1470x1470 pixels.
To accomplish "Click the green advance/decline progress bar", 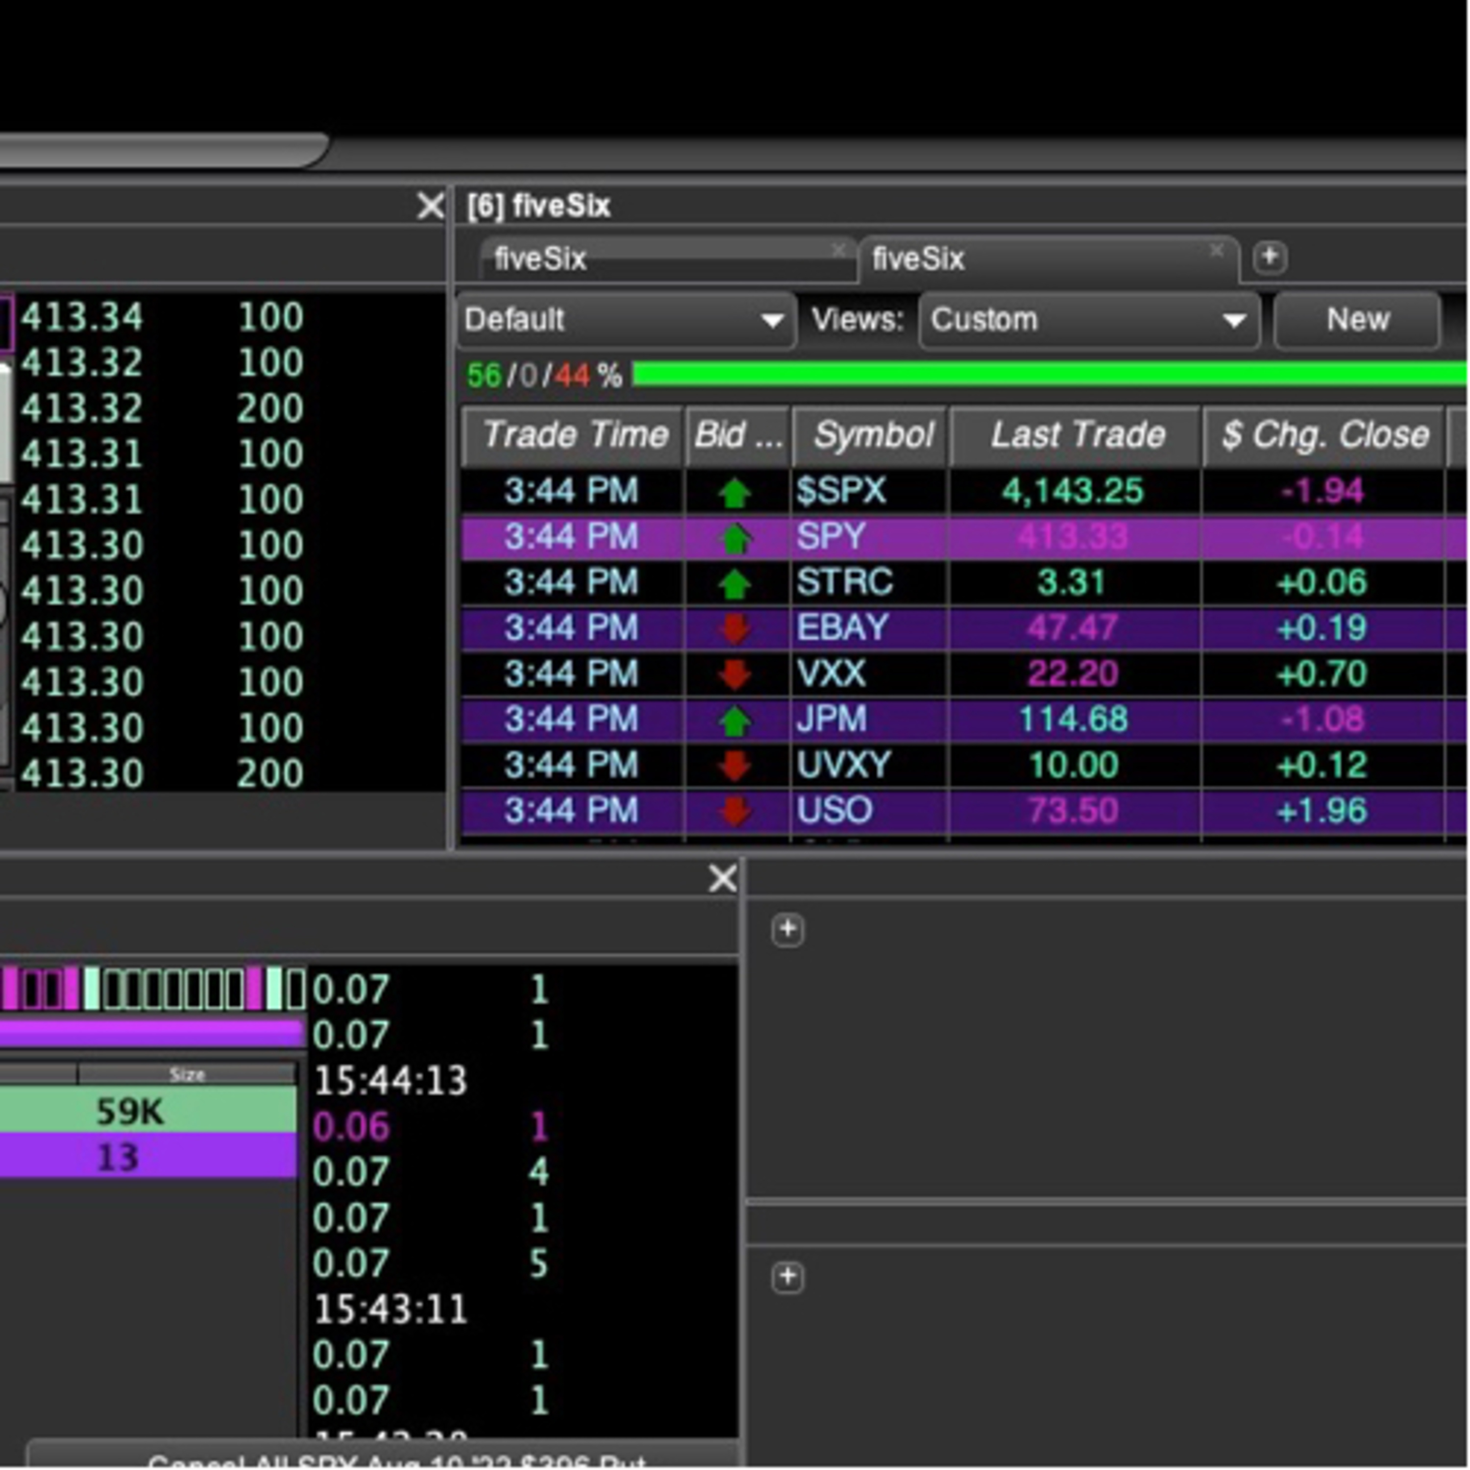I will pos(1050,374).
